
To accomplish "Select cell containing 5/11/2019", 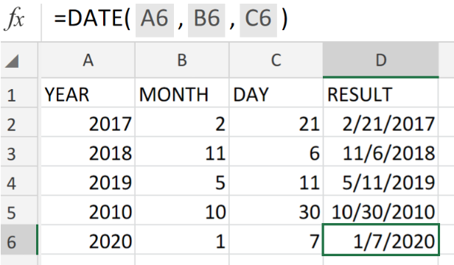I will pos(381,181).
